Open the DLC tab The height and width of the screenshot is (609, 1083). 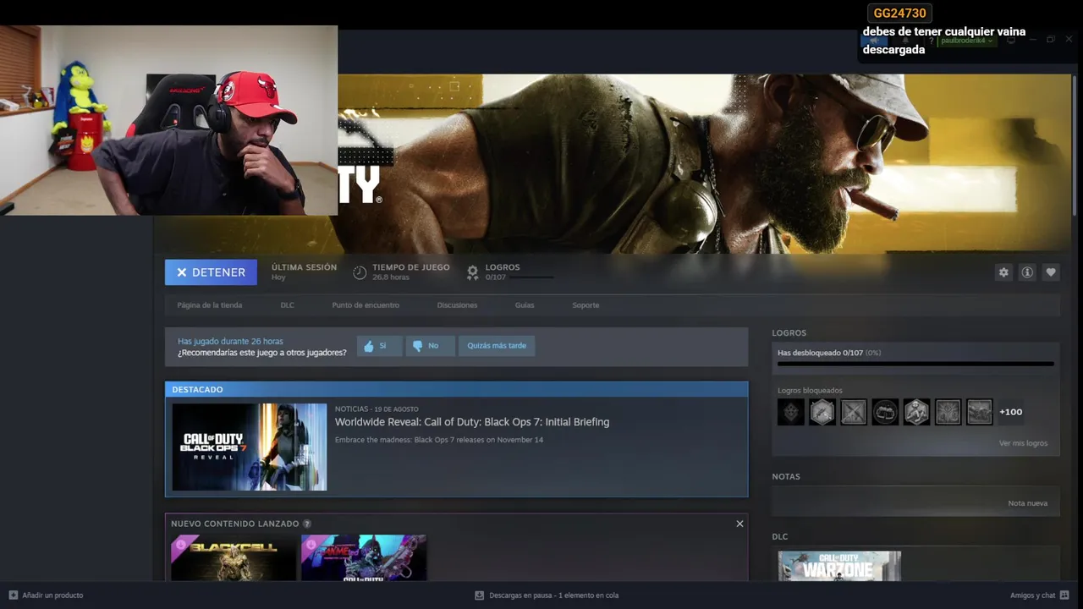(x=288, y=305)
